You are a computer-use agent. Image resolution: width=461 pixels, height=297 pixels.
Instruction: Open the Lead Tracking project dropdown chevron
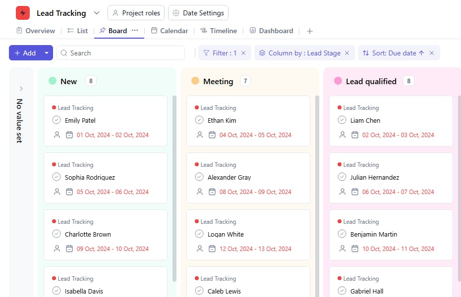[x=97, y=13]
